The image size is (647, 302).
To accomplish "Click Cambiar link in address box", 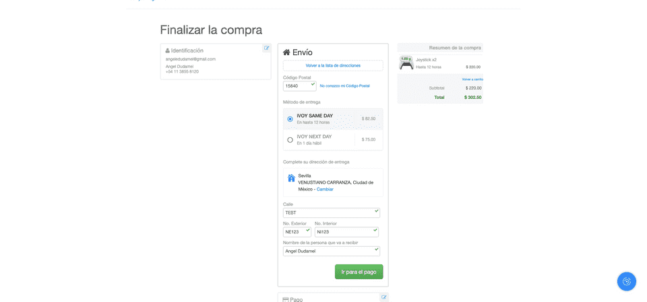I will coord(325,189).
